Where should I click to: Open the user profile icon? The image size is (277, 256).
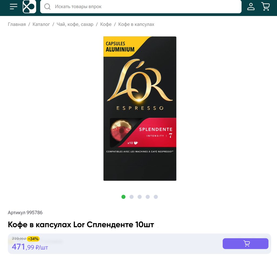coord(251,7)
